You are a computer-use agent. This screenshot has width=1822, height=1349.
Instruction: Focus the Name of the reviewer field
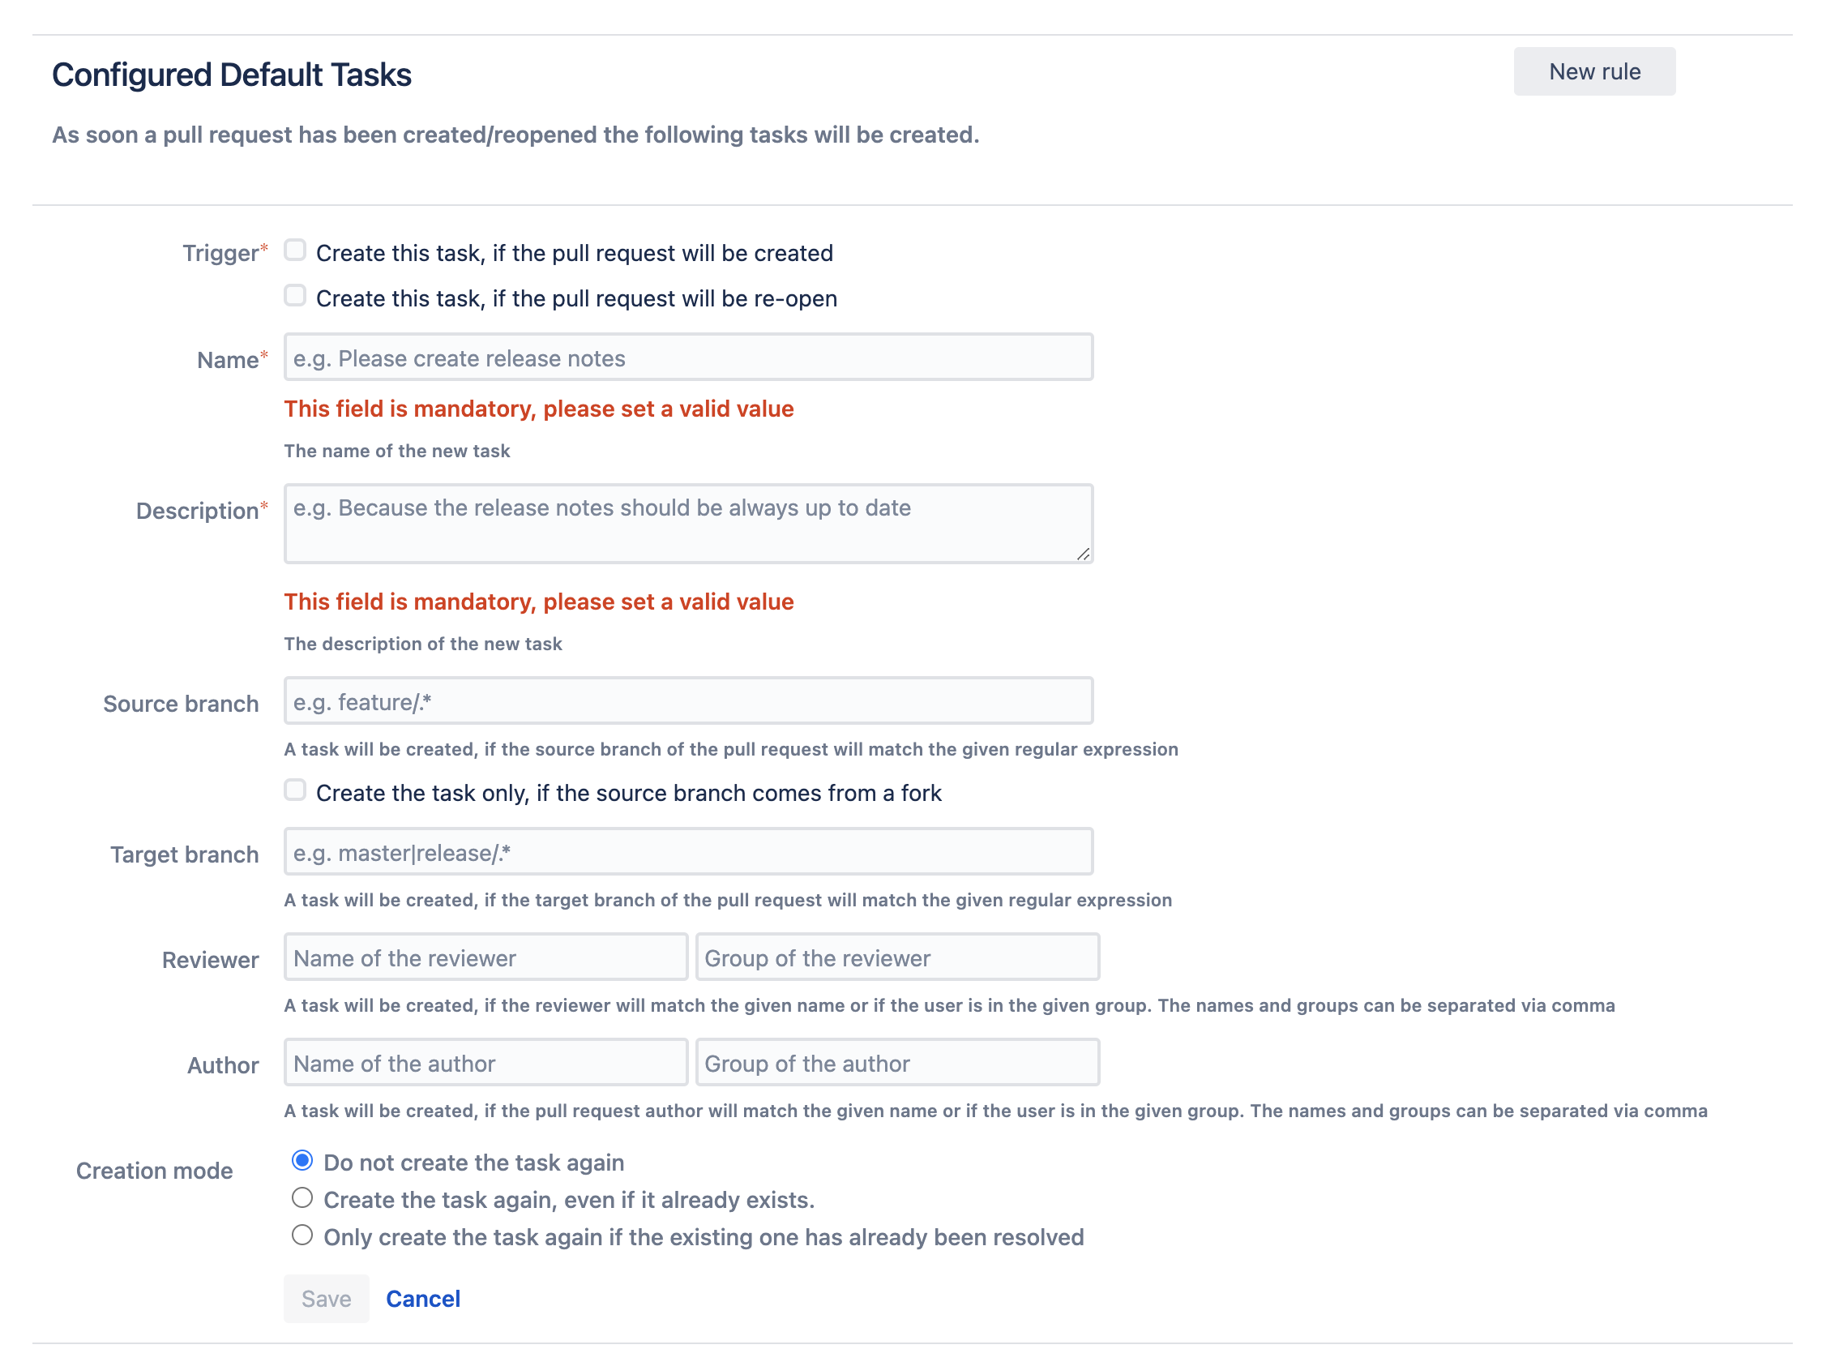point(485,957)
